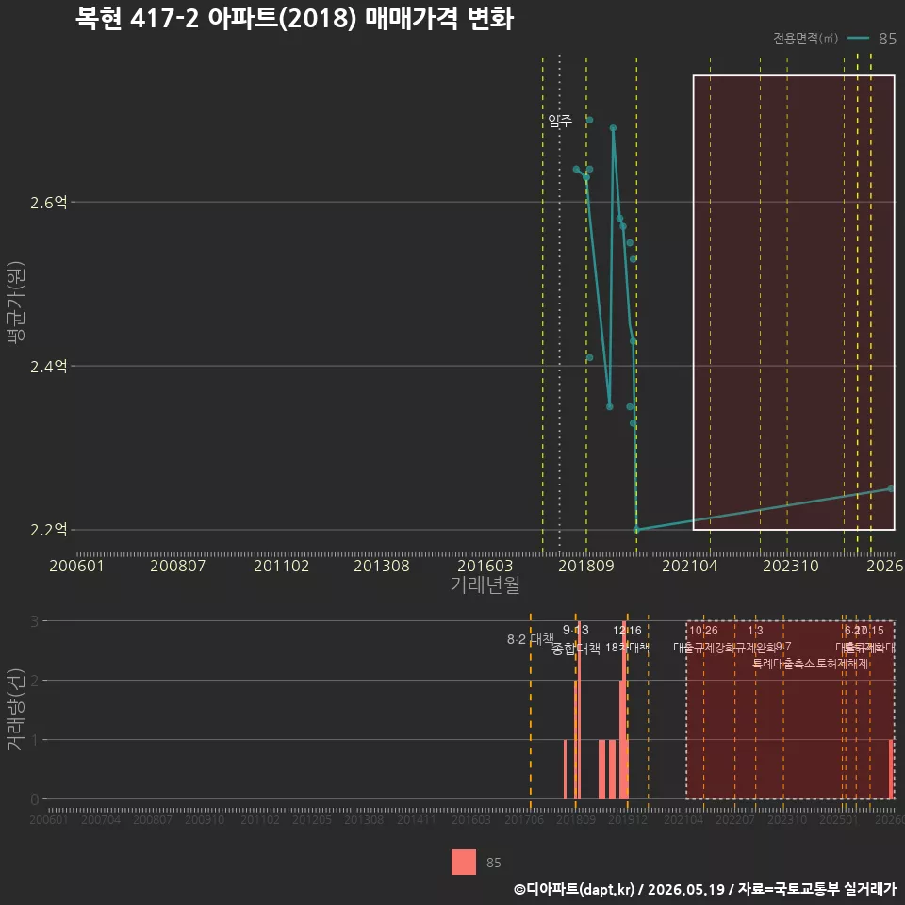Click the 평균가(원) y-axis title

pyautogui.click(x=15, y=303)
